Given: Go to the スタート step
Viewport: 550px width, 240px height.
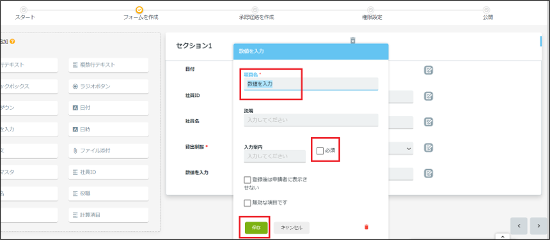Looking at the screenshot, I should [24, 13].
